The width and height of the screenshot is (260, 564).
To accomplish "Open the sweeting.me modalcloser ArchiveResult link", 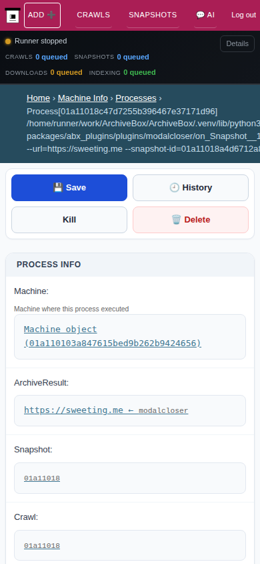I will (106, 410).
